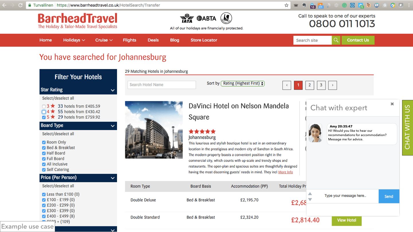Click the grey G extension icon
Viewport: 413px width, 232px height.
[385, 5]
